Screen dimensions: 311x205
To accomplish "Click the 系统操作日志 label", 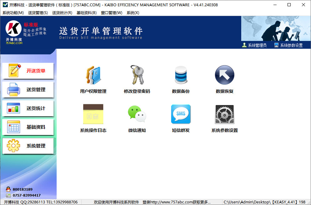I will click(93, 130).
